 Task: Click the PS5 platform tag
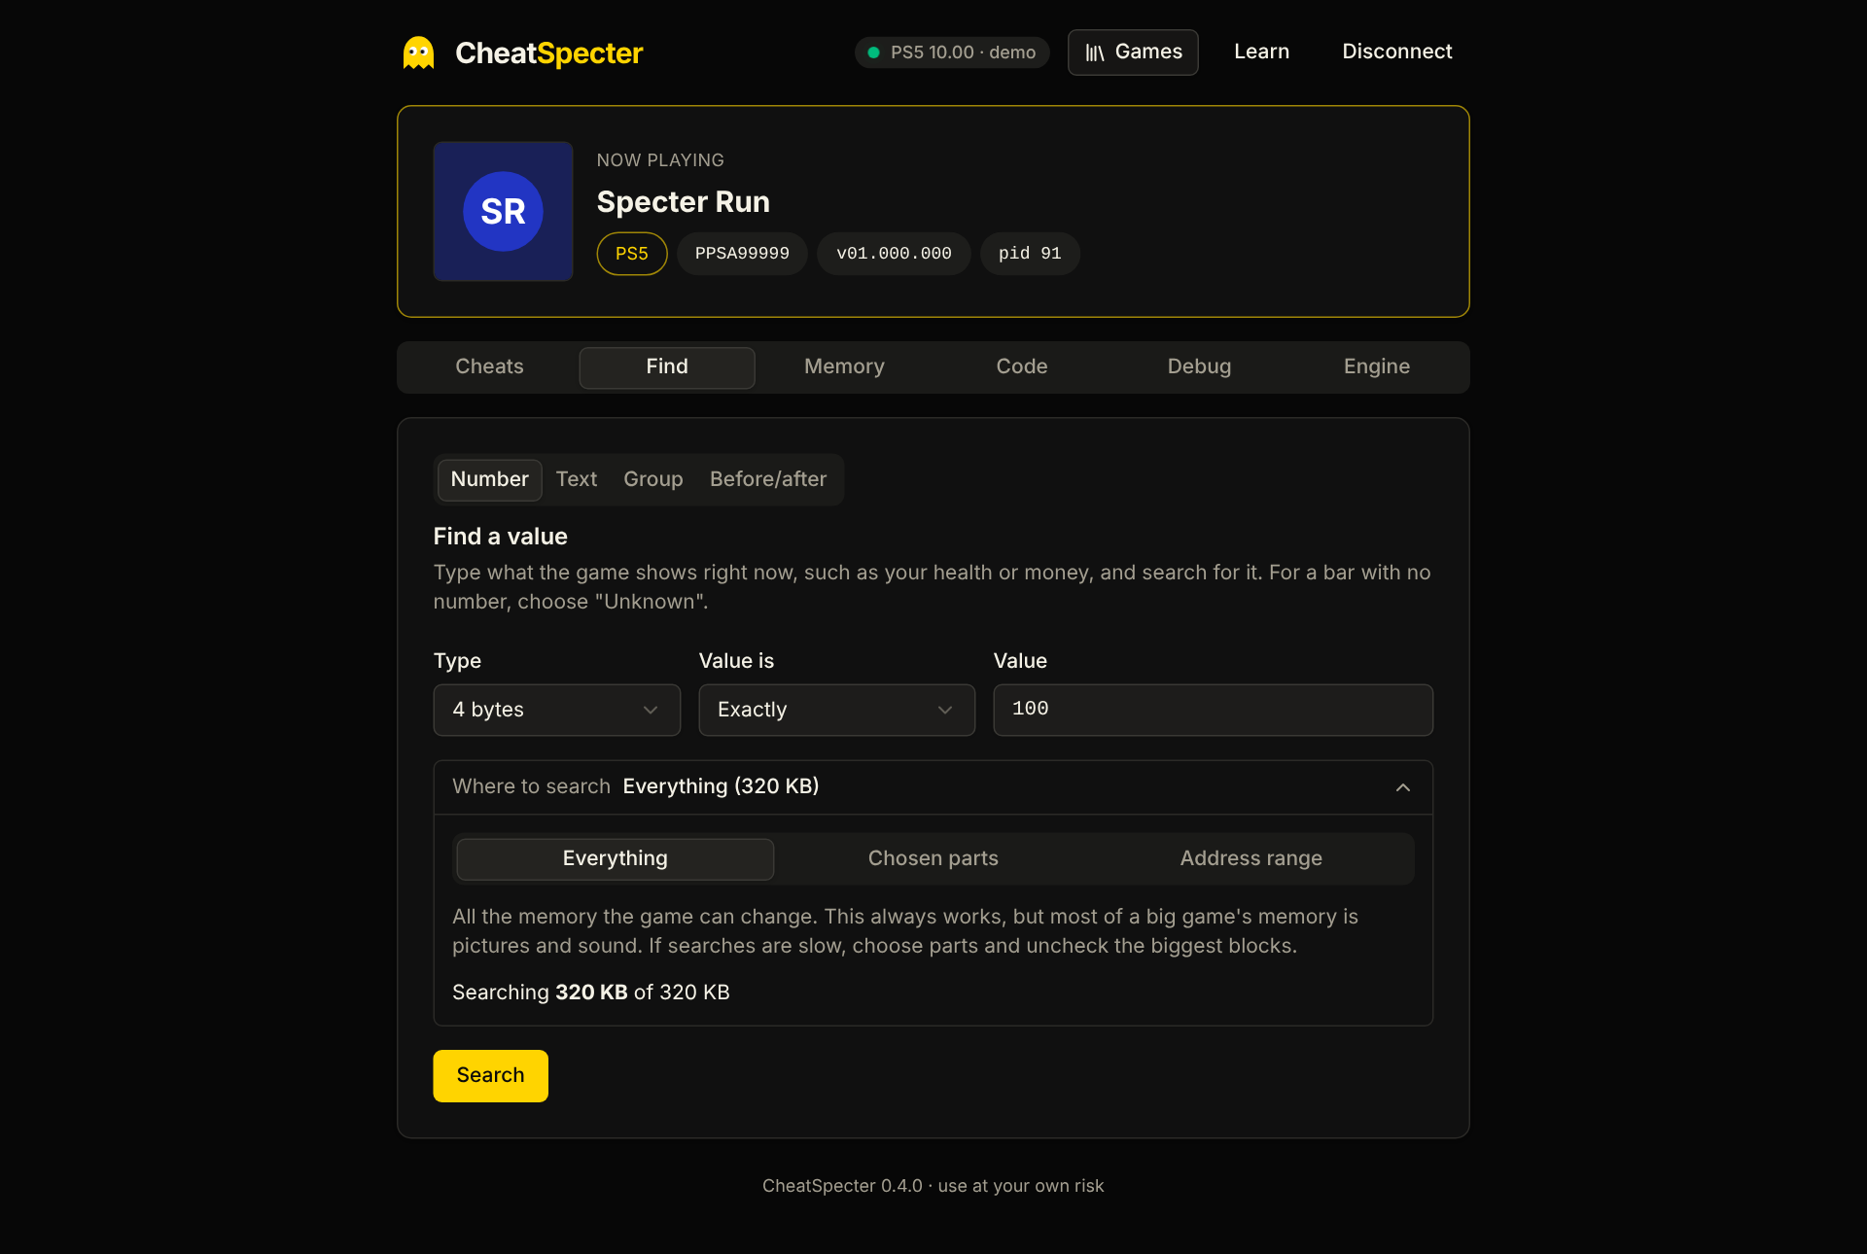[x=632, y=254]
